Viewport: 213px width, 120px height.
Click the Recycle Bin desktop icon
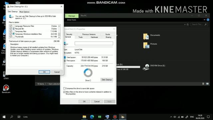pos(18,3)
